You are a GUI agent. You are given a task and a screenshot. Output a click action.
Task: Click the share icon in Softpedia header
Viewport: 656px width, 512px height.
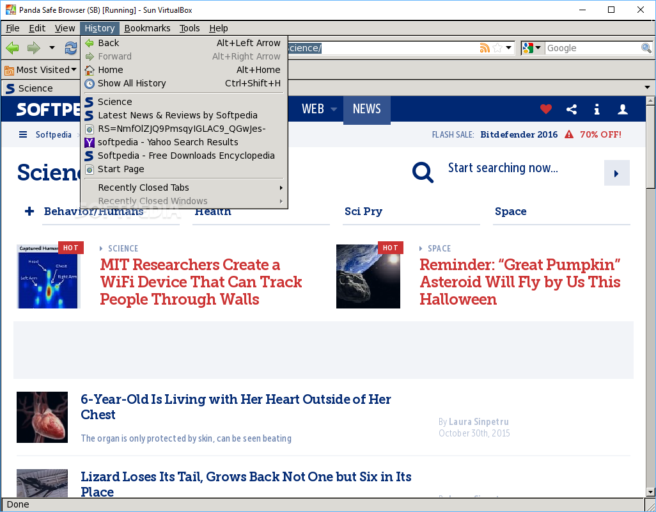[x=572, y=109]
